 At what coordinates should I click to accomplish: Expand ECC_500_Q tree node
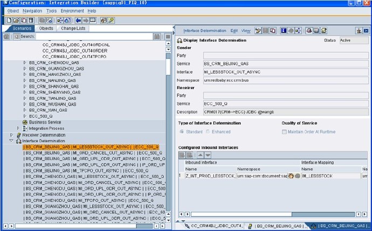25,116
